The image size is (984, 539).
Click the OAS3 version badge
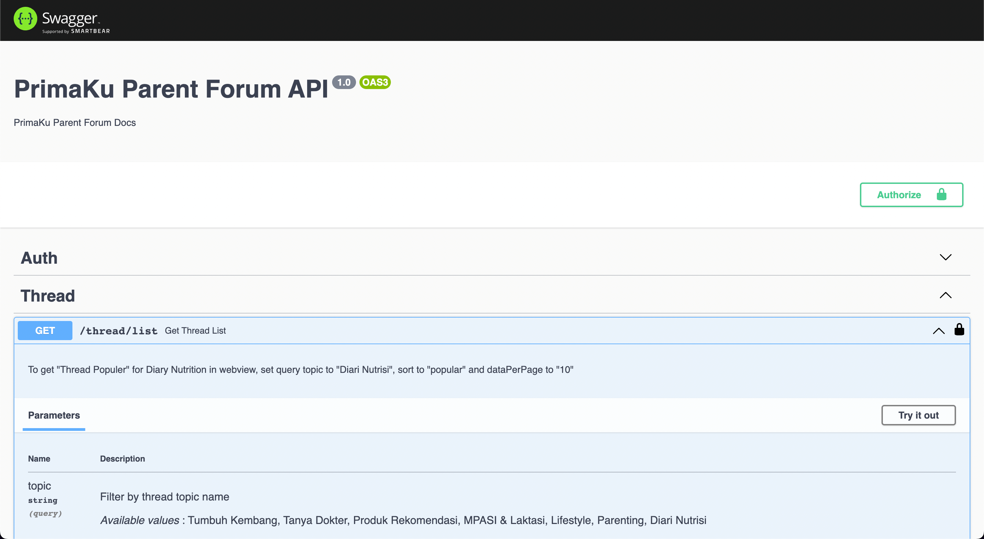pyautogui.click(x=375, y=82)
